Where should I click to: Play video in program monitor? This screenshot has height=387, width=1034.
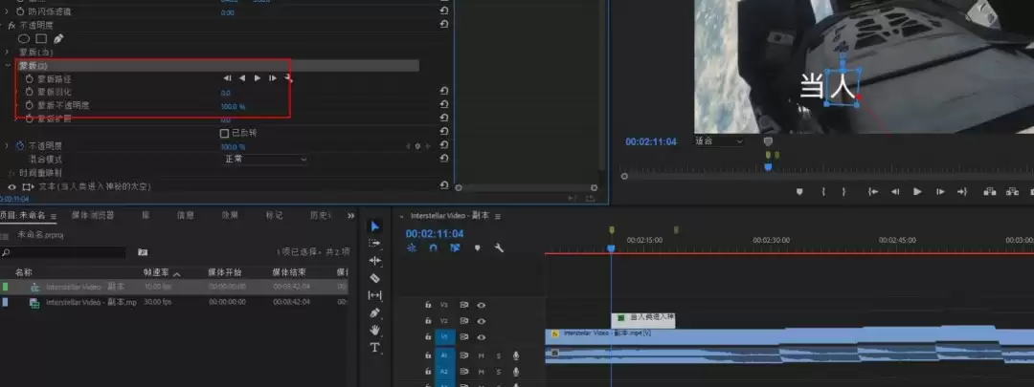(x=917, y=191)
